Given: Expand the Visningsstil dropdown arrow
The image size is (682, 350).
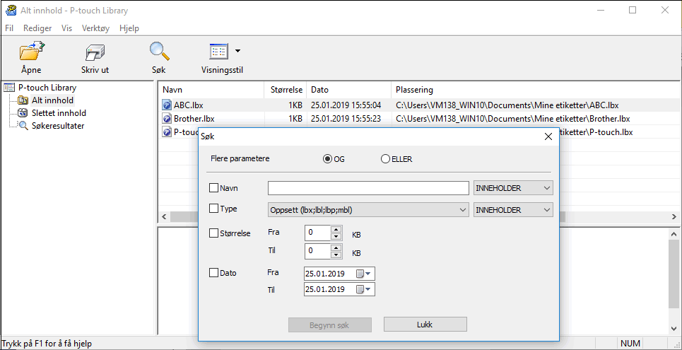Looking at the screenshot, I should point(237,51).
